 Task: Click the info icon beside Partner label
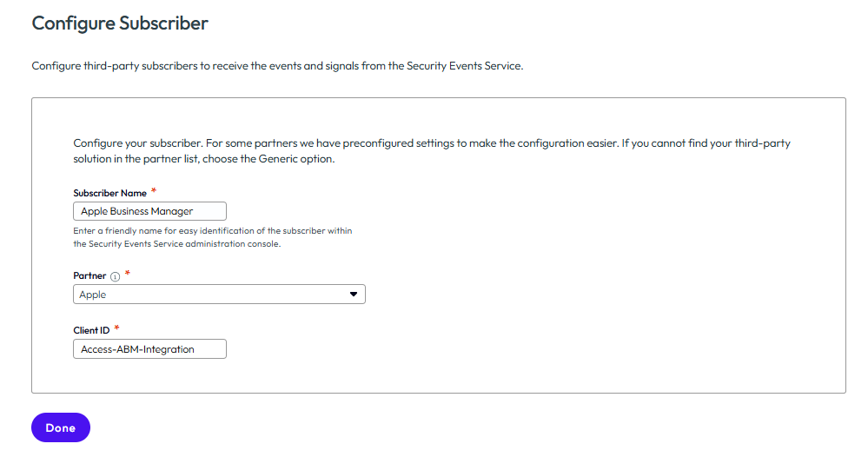point(116,276)
